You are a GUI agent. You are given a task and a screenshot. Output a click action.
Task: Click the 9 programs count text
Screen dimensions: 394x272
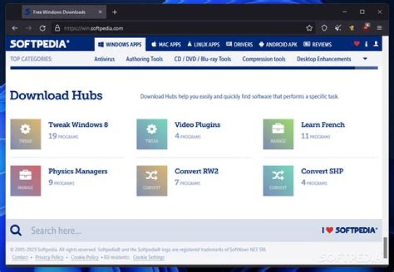tap(61, 182)
